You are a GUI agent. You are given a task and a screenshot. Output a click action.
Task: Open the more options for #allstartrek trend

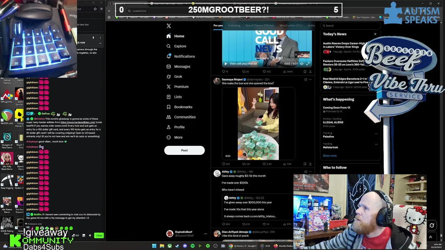376,144
